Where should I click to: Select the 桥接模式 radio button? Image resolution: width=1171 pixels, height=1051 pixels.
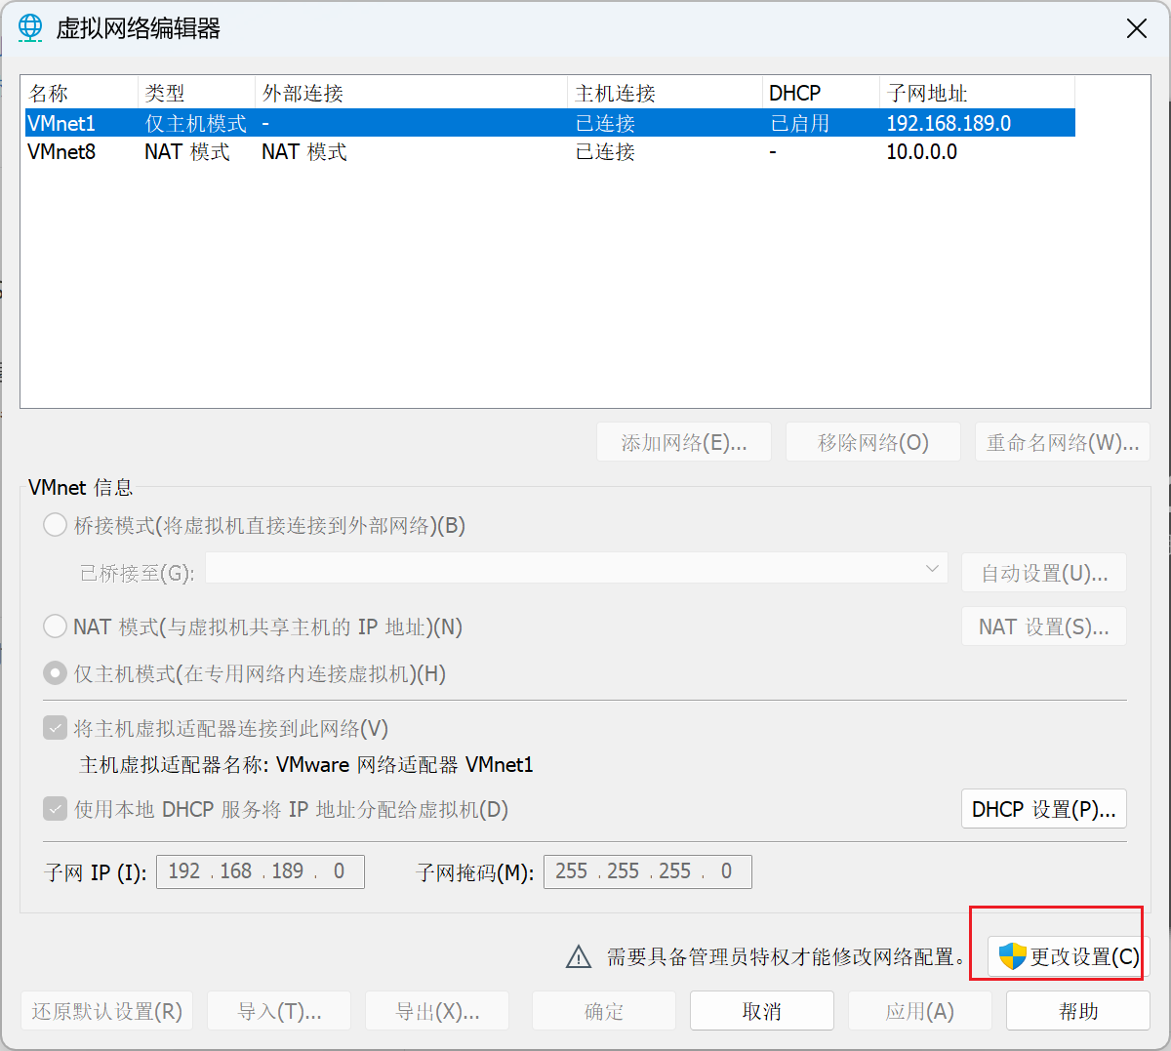click(x=55, y=525)
